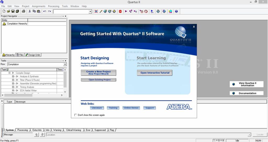The width and height of the screenshot is (268, 142).
Task: Click Tasks list scroll-down arrow
Action: tap(65, 92)
